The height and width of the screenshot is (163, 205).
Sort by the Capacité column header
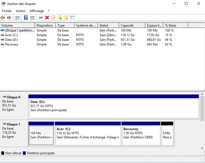pyautogui.click(x=132, y=25)
